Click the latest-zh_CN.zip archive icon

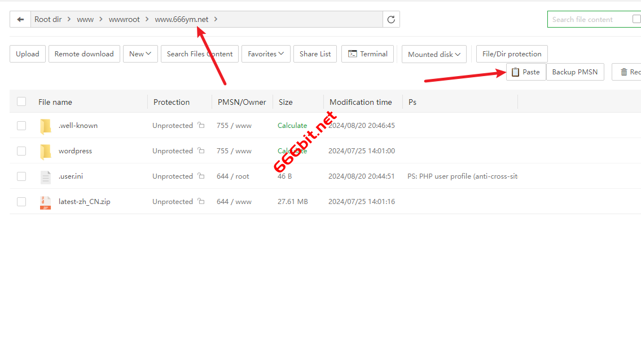point(46,201)
